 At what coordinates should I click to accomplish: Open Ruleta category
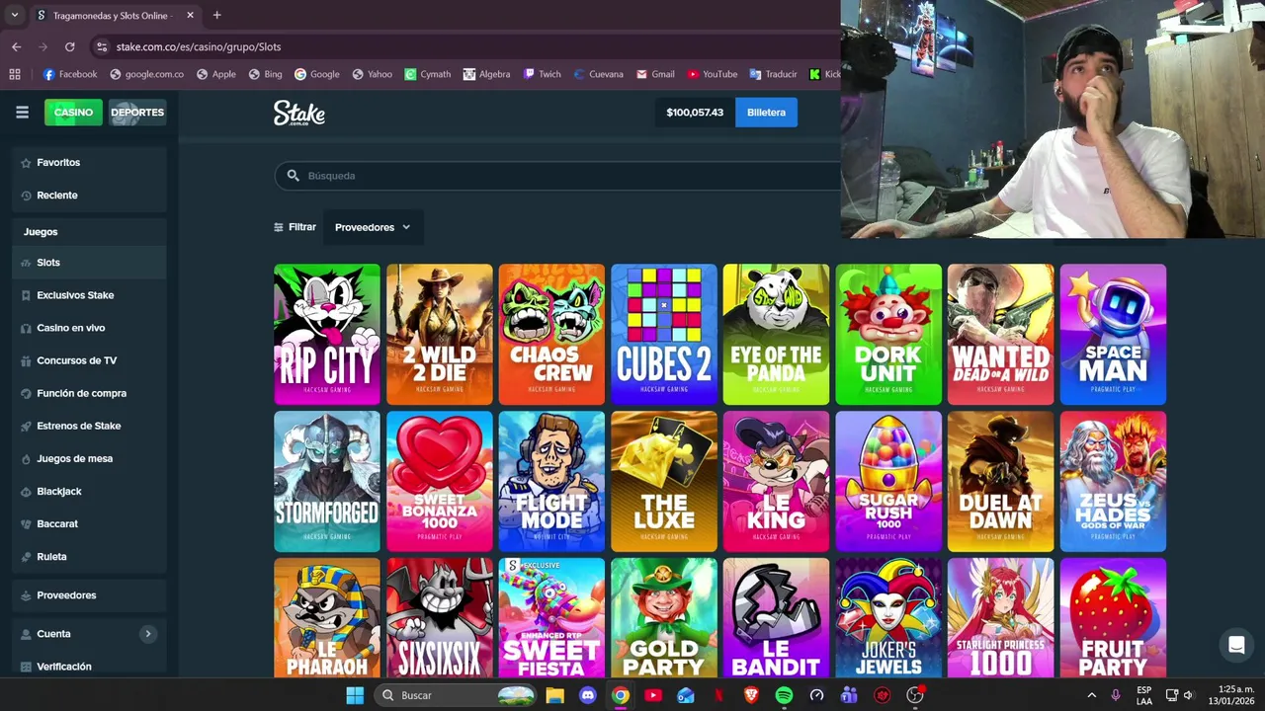89,556
